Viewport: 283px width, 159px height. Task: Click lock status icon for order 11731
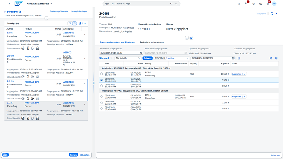point(38,118)
